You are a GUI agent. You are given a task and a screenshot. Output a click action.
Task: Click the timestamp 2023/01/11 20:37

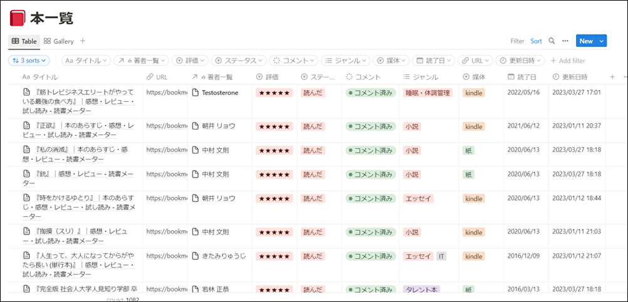[x=577, y=126]
